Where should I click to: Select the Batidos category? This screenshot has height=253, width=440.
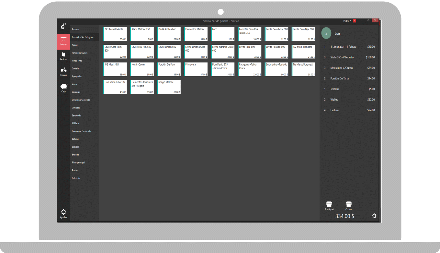[85, 139]
